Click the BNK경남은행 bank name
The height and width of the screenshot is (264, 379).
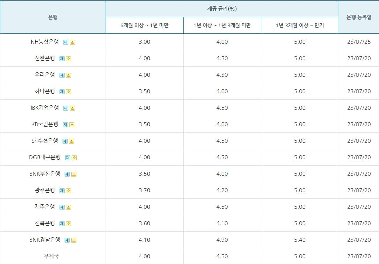click(x=45, y=239)
